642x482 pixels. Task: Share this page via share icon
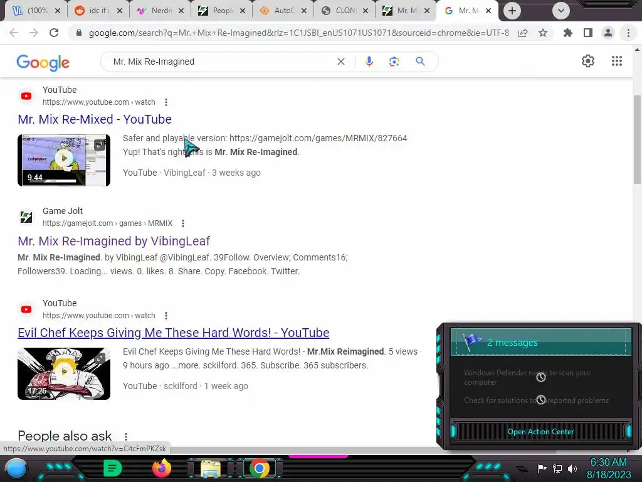point(523,33)
